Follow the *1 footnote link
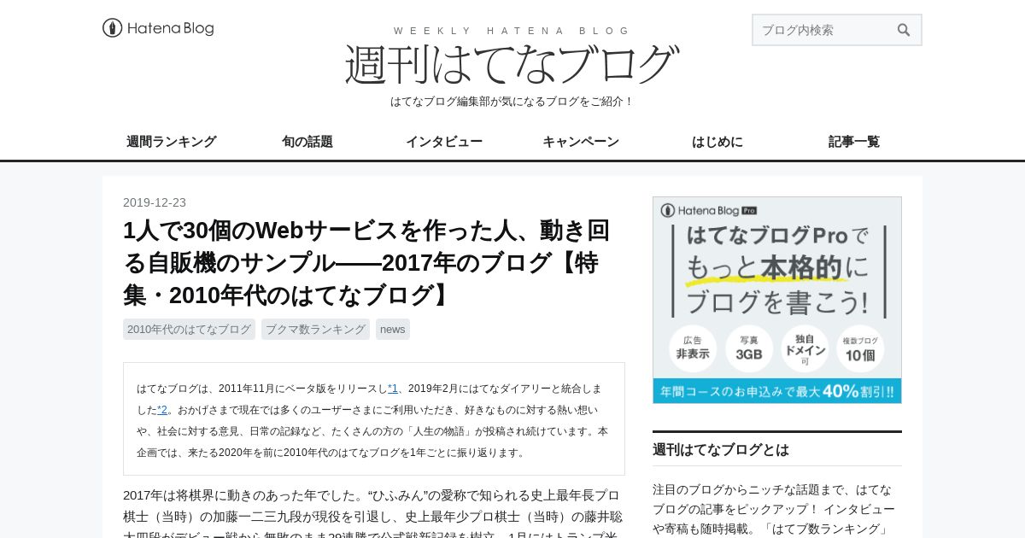 tap(393, 388)
